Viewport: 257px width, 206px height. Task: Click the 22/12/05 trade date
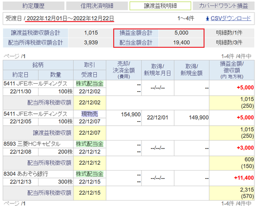tap(20, 122)
